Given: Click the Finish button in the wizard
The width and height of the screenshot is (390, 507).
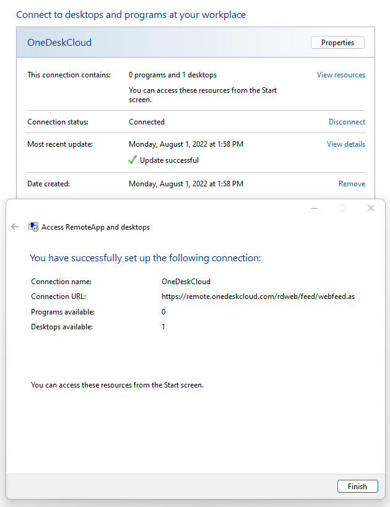Looking at the screenshot, I should click(357, 487).
